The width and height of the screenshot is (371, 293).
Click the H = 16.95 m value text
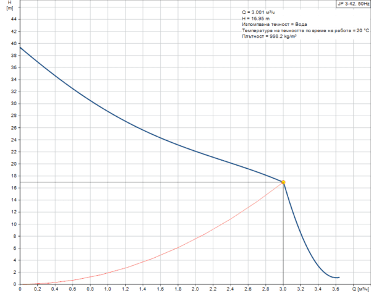255,19
